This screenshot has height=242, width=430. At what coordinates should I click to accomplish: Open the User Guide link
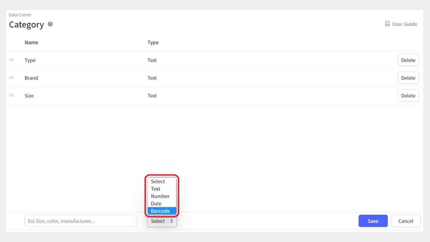coord(405,24)
